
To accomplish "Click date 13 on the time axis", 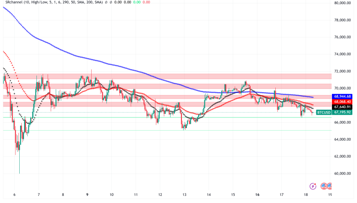I will pyautogui.click(x=184, y=195).
